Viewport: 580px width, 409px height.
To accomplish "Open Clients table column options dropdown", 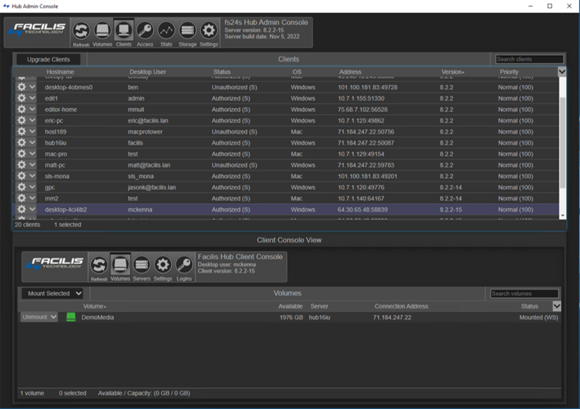I will click(562, 71).
